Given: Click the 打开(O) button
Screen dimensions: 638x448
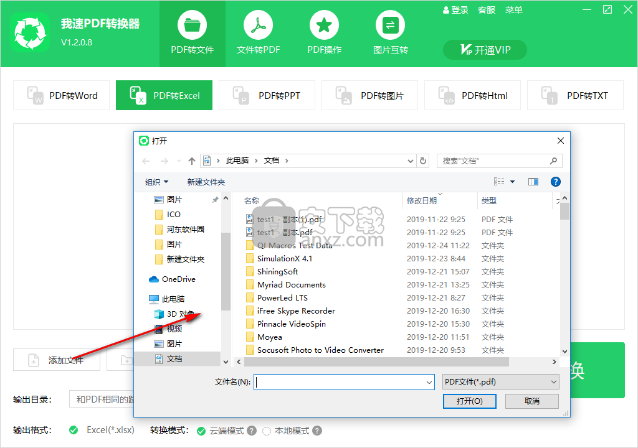Looking at the screenshot, I should 470,401.
